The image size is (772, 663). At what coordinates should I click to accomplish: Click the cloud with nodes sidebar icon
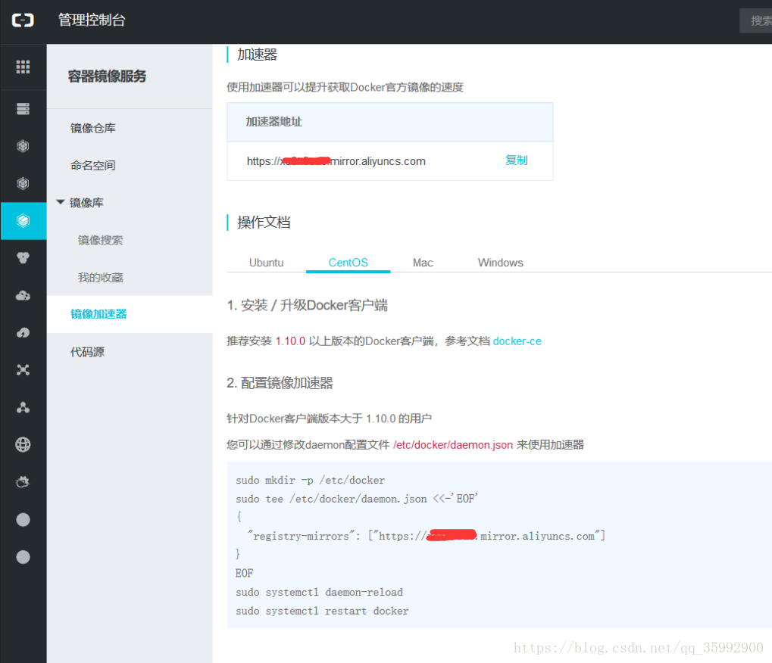click(23, 295)
